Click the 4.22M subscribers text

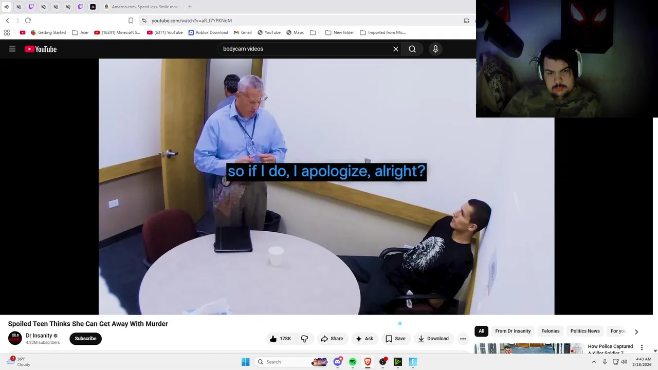(x=43, y=342)
